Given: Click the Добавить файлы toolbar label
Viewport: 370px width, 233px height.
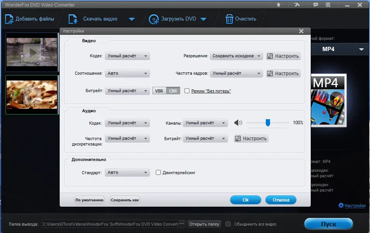Looking at the screenshot, I should tap(35, 19).
